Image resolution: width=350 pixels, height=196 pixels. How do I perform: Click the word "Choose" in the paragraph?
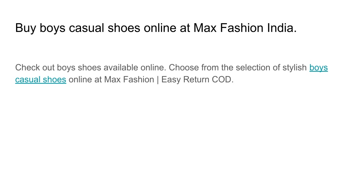point(184,68)
